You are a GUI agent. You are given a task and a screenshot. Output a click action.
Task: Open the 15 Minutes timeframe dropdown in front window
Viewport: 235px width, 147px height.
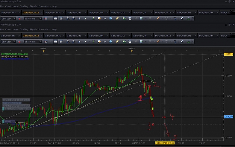pyautogui.click(x=40, y=42)
